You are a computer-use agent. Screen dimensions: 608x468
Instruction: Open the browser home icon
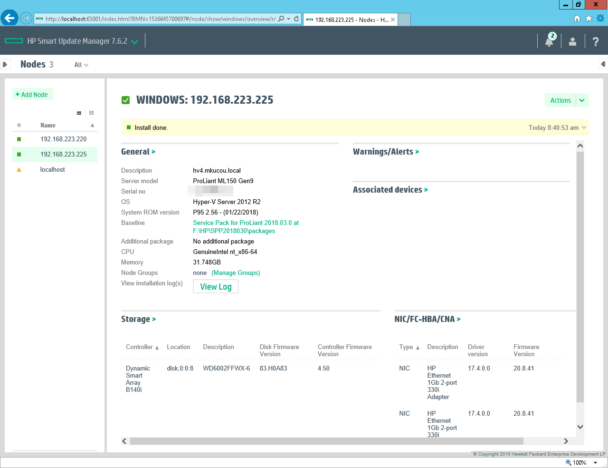coord(577,19)
